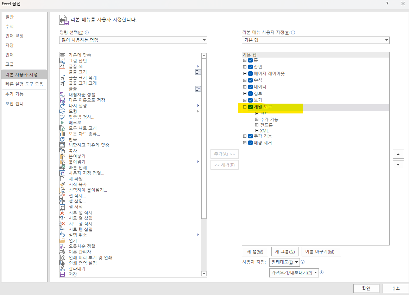Open the 가져오기/내보내기 dropdown
This screenshot has height=295, width=409.
pyautogui.click(x=294, y=273)
